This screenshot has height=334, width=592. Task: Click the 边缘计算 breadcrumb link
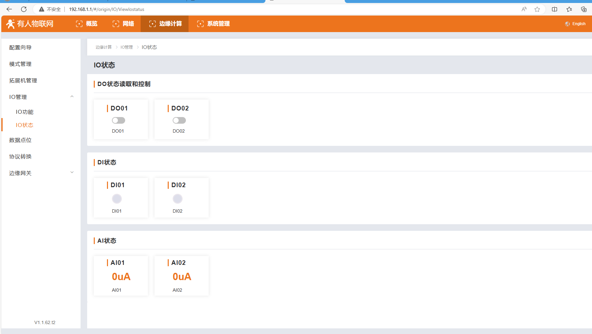[x=104, y=47]
